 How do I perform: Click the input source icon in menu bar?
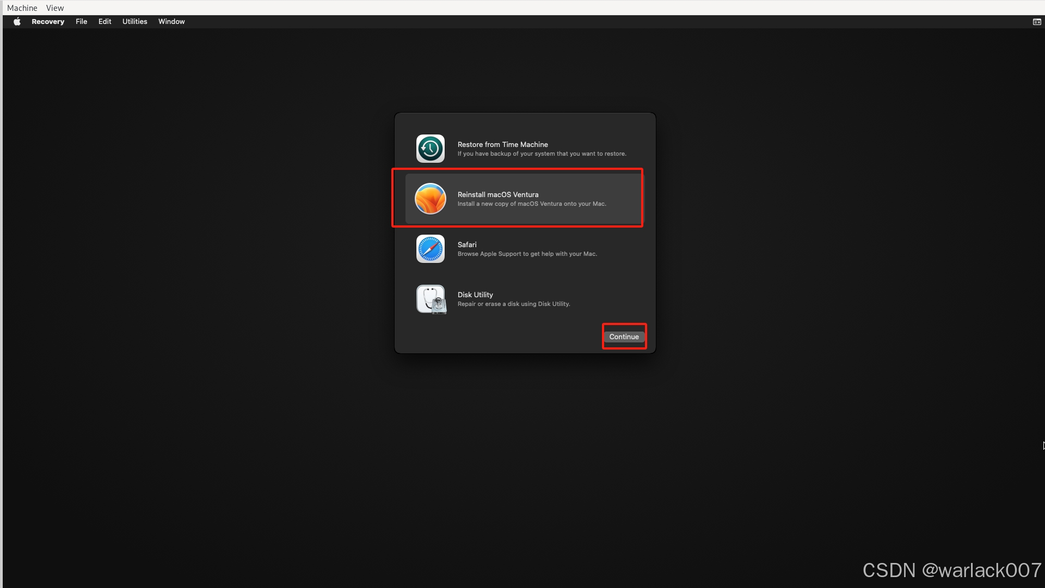coord(1037,22)
